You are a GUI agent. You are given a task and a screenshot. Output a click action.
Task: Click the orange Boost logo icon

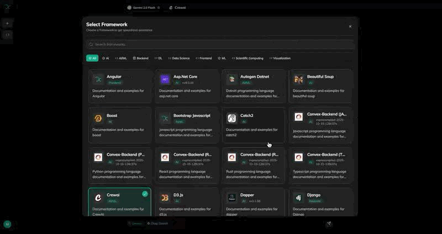coord(98,118)
